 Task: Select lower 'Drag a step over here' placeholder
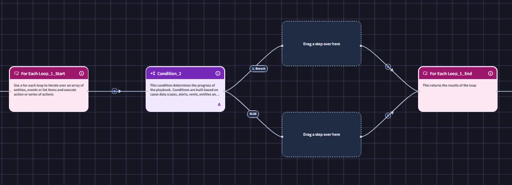(x=322, y=134)
